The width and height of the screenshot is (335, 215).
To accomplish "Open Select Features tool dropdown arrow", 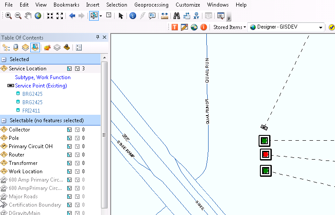I will tap(101, 16).
